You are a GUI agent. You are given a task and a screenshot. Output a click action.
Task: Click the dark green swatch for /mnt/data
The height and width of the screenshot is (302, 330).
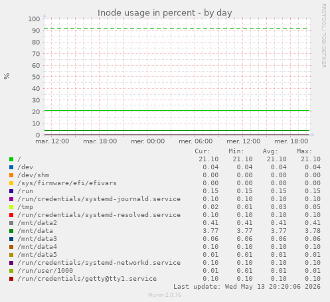[x=11, y=231]
